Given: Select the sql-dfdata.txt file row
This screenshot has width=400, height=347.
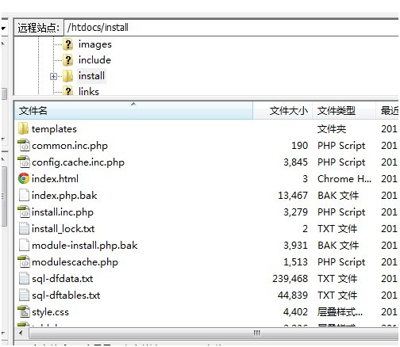Looking at the screenshot, I should (207, 279).
